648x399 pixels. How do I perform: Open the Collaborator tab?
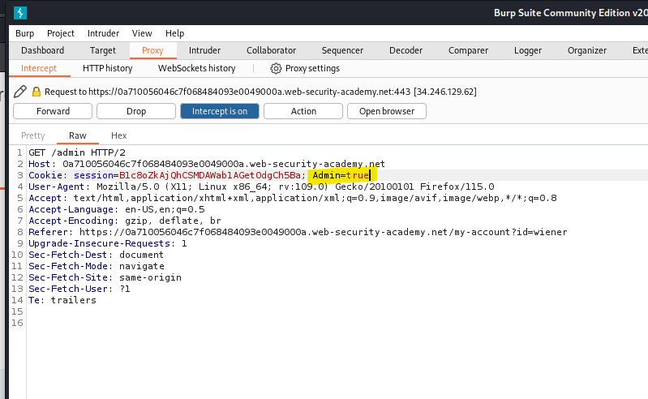(x=271, y=50)
